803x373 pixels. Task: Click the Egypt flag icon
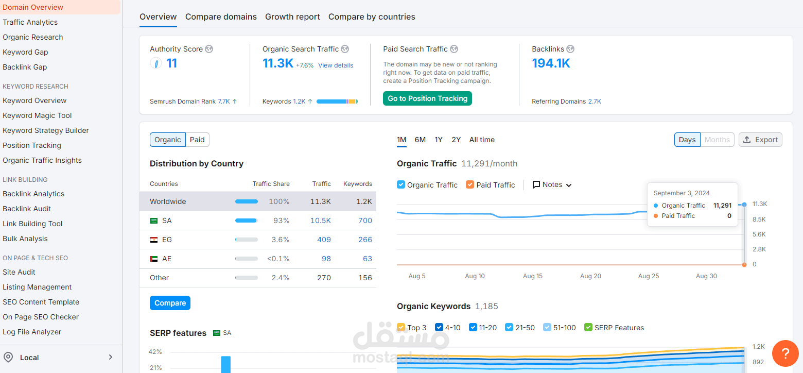154,240
